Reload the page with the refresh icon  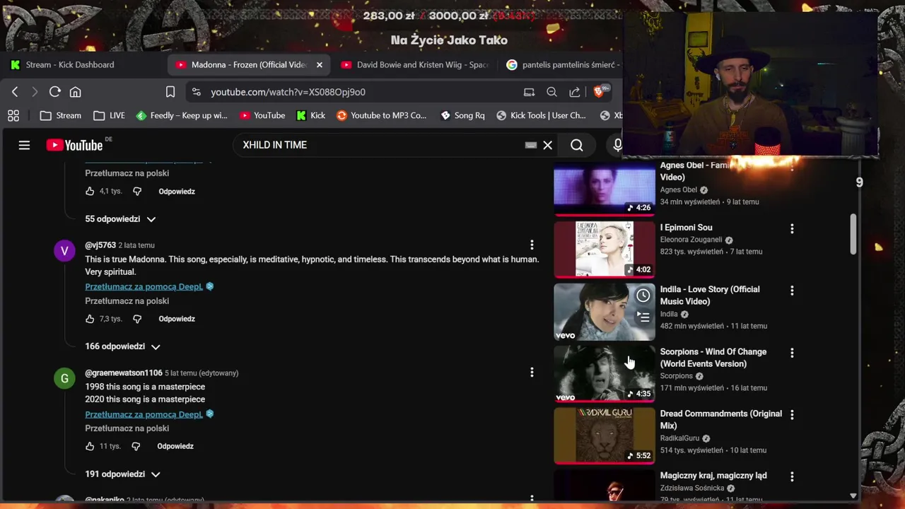[x=54, y=92]
